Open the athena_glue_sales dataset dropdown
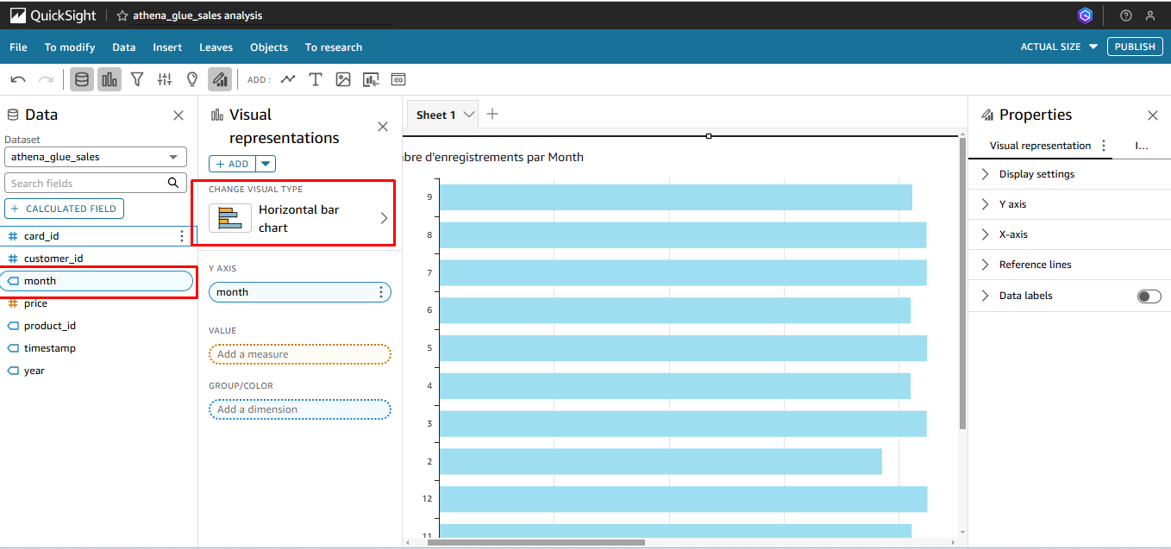Viewport: 1171px width, 549px height. pyautogui.click(x=95, y=157)
